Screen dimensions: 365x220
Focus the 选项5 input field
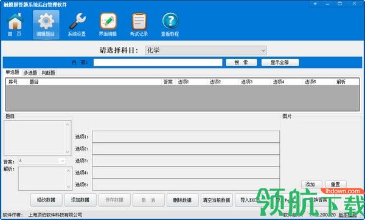click(186, 185)
